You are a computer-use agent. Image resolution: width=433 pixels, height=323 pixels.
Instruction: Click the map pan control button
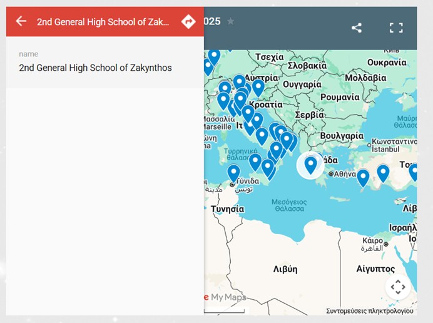[x=398, y=287]
